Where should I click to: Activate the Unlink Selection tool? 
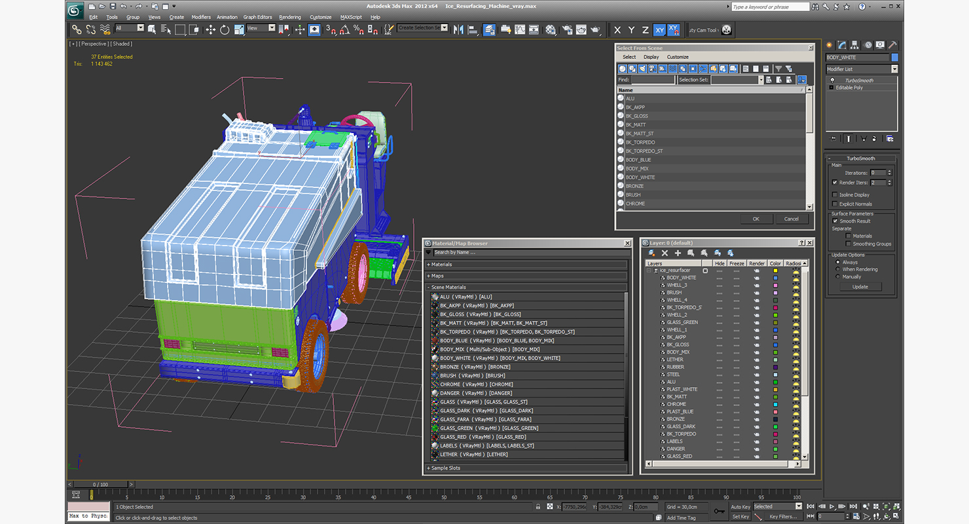click(90, 29)
